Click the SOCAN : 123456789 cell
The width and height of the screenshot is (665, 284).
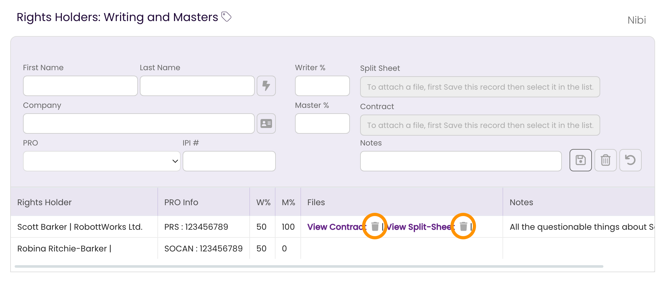click(203, 249)
